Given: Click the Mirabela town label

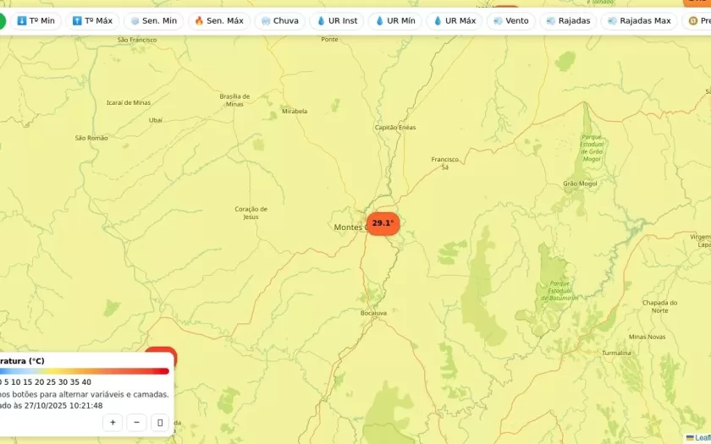Looking at the screenshot, I should [295, 111].
